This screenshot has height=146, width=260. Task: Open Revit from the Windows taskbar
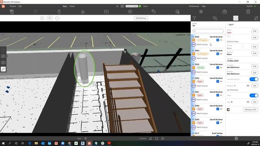click(x=82, y=143)
